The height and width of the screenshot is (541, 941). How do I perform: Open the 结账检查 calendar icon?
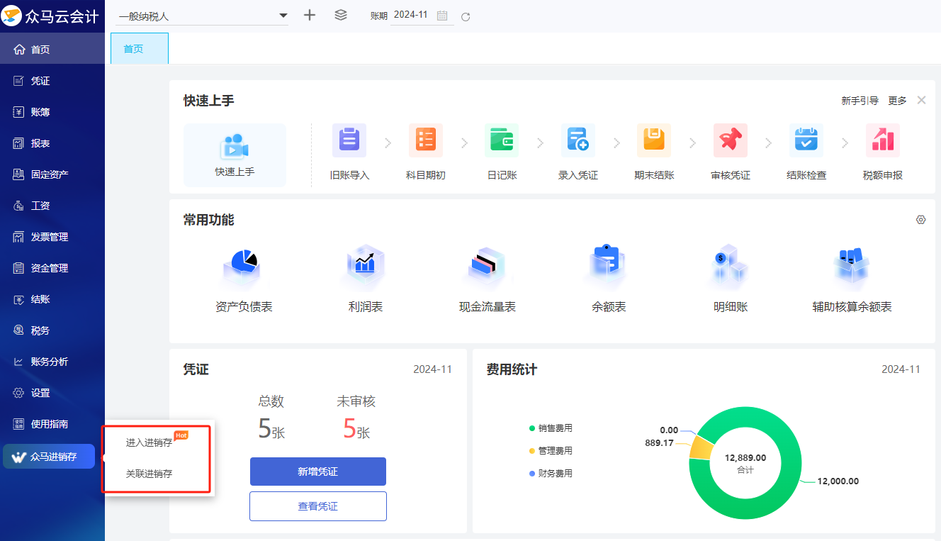coord(806,140)
